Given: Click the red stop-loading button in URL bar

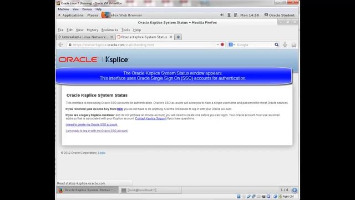Looking at the screenshot, I should [222, 44].
